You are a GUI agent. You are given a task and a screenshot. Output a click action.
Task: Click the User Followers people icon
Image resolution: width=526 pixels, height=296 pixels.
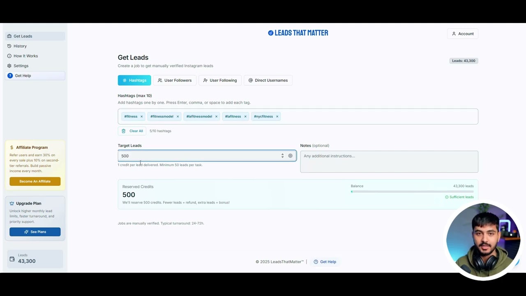tap(160, 80)
